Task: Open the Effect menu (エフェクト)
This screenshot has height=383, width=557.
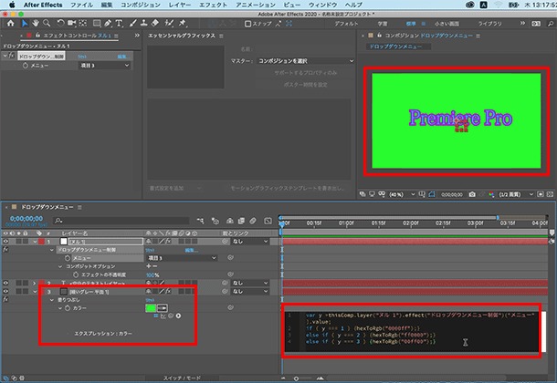Action: point(213,5)
